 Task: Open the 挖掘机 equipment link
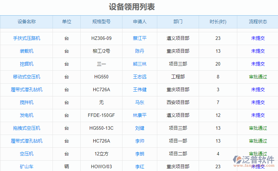coord(26,64)
